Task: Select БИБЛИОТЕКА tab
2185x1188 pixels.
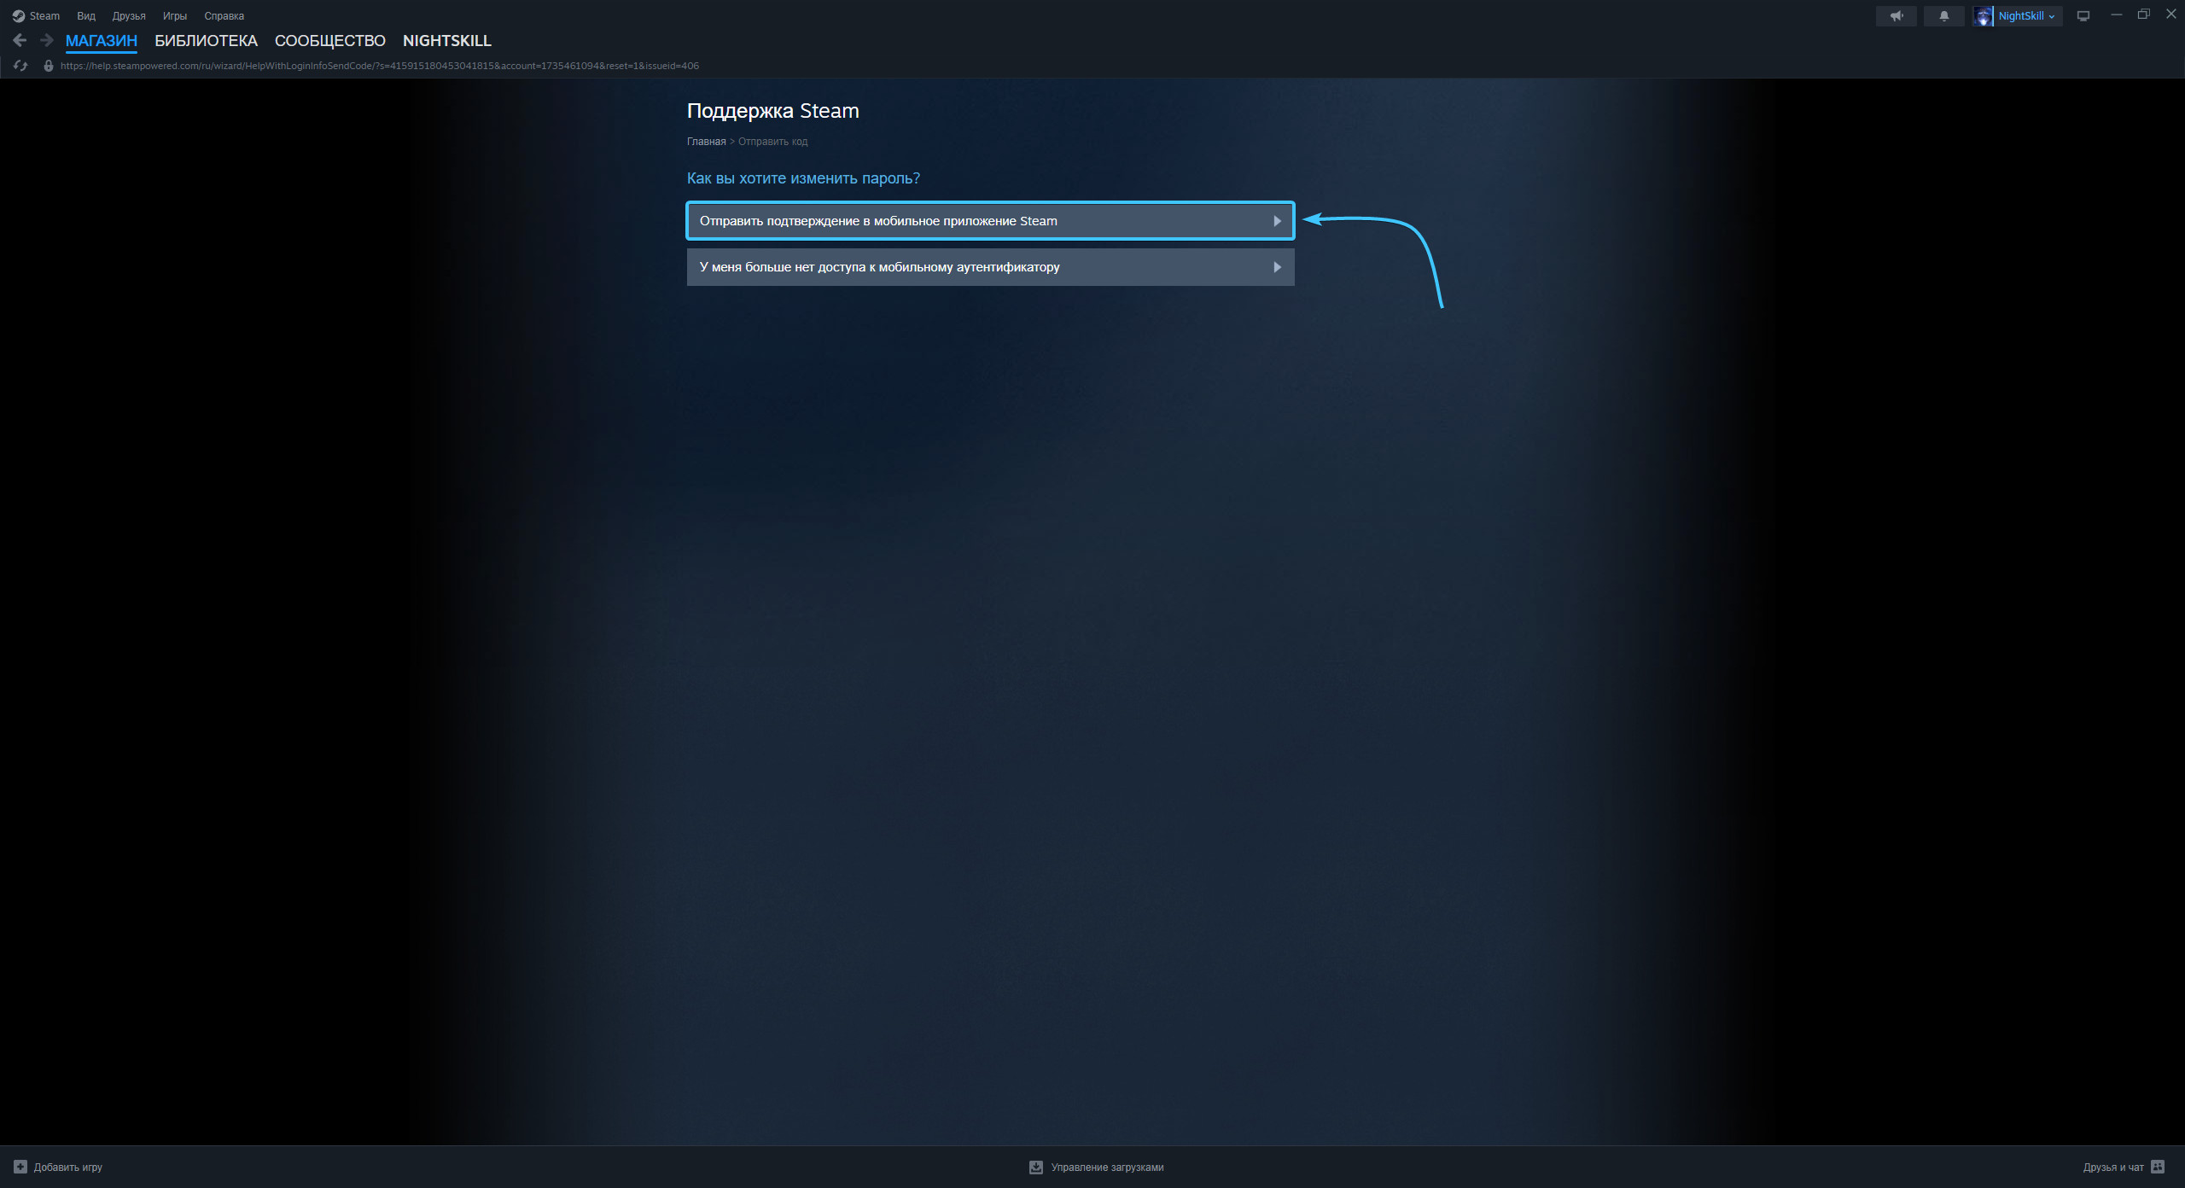Action: click(207, 39)
